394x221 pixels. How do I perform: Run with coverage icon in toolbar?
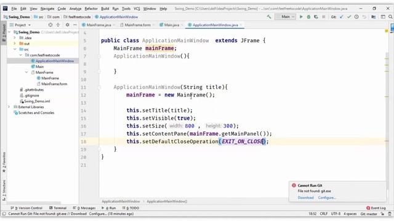click(x=316, y=17)
